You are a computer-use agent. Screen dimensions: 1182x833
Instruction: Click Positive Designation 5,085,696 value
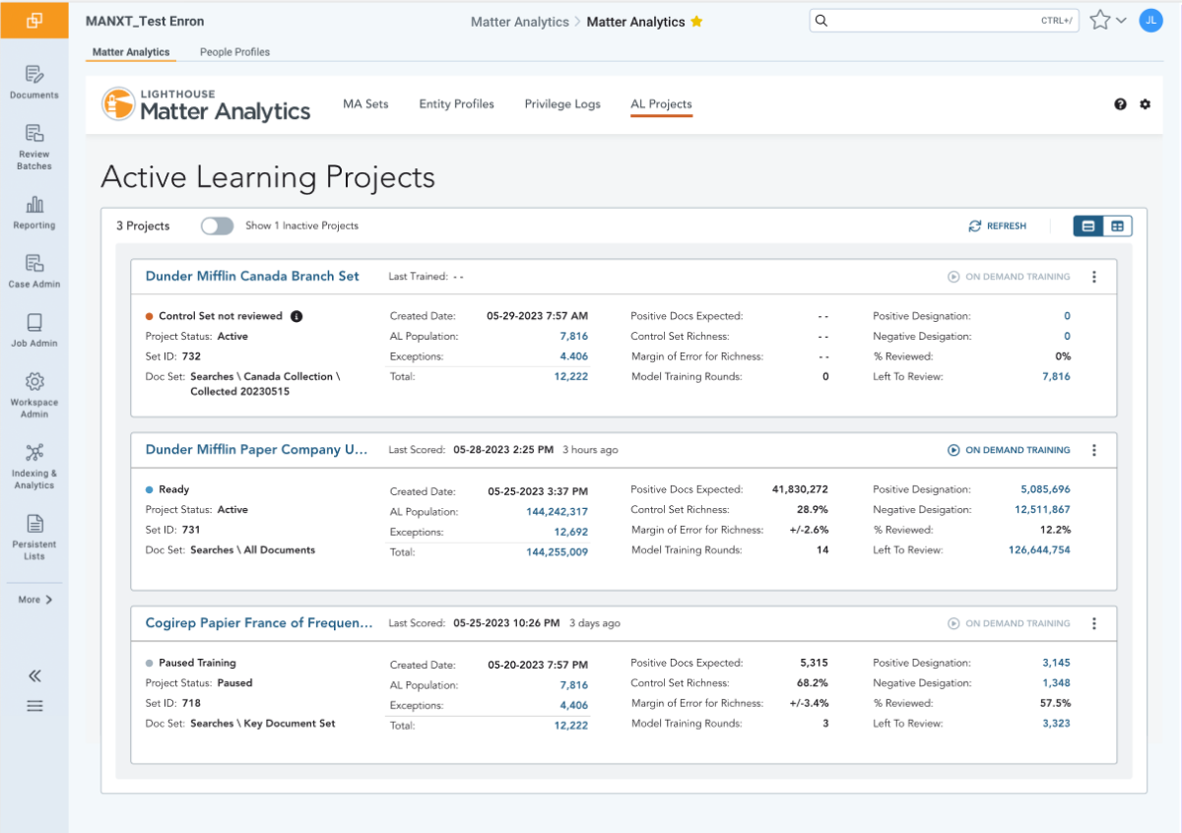point(1046,489)
